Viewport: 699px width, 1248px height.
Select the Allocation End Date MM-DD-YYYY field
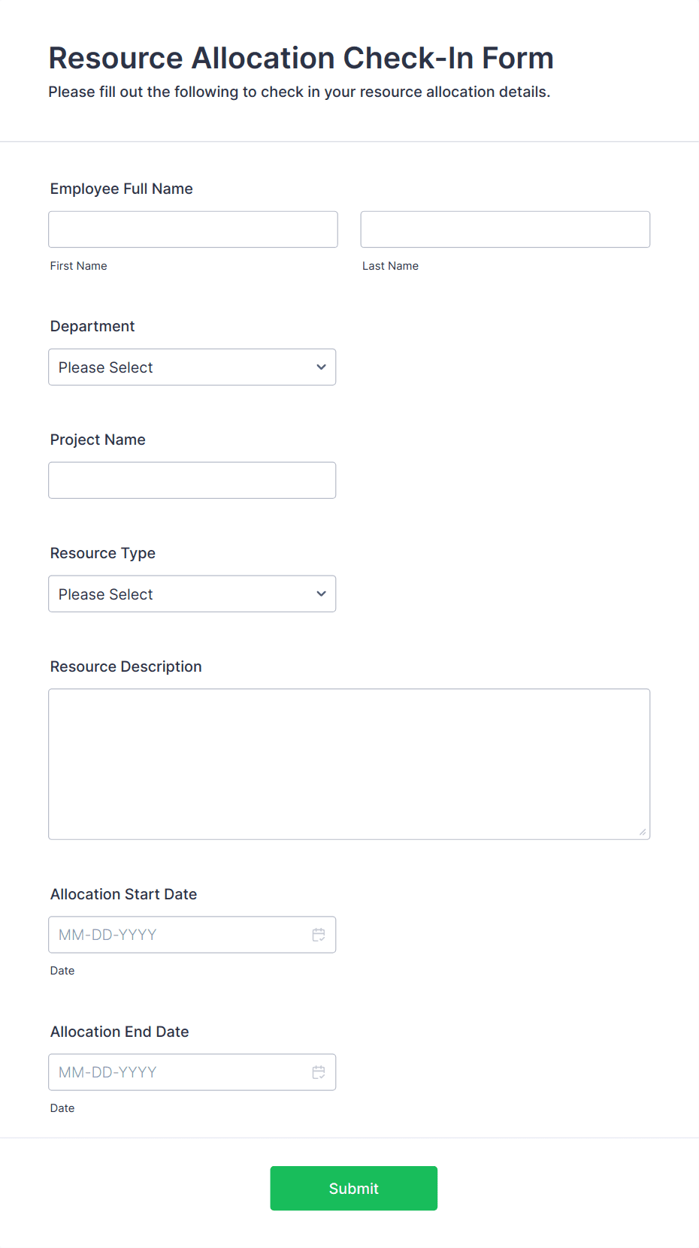[x=192, y=1072]
